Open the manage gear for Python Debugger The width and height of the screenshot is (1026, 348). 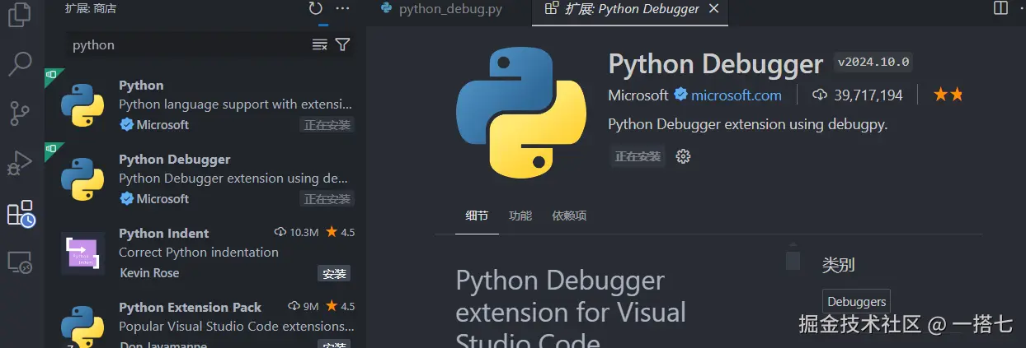(683, 156)
